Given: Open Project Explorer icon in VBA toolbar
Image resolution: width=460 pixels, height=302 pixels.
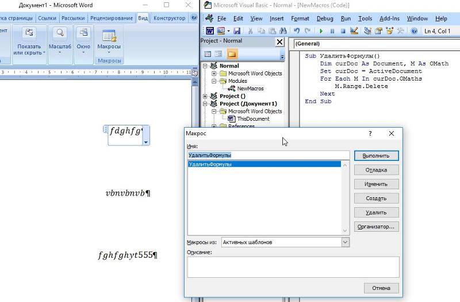Looking at the screenshot, I should point(367,30).
